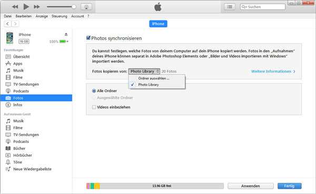Go forward with the right arrow button
This screenshot has width=316, height=194.
[x=15, y=24]
